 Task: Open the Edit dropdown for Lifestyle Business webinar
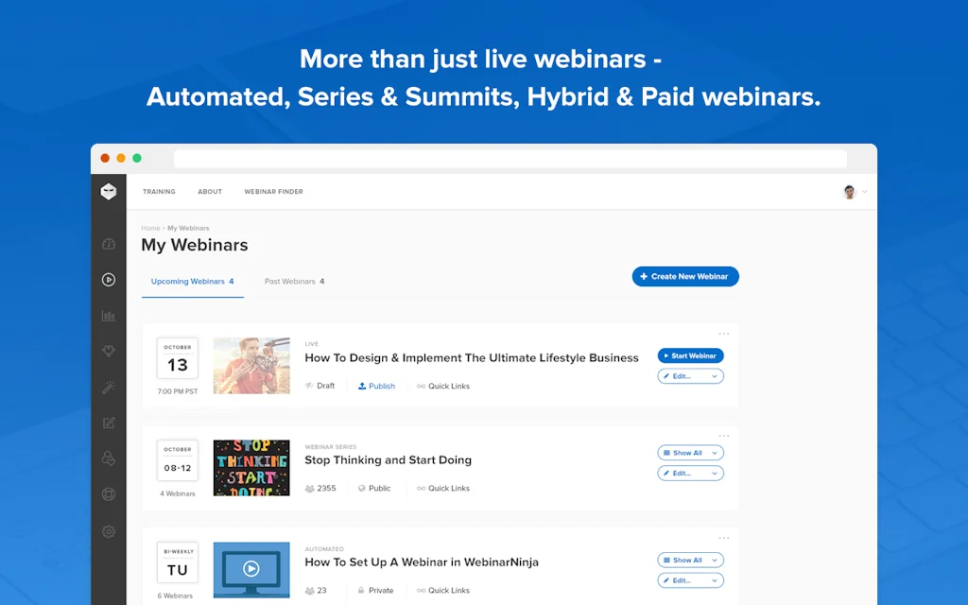click(690, 375)
